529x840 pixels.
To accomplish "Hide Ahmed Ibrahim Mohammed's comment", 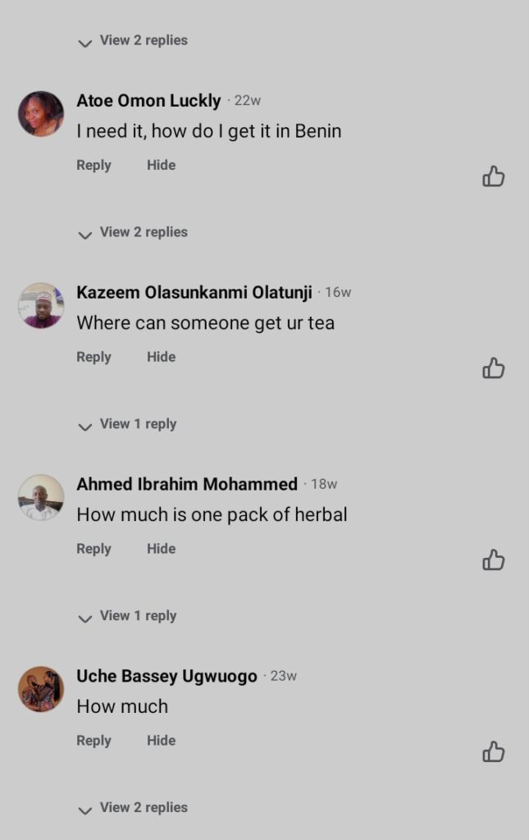I will tap(161, 549).
